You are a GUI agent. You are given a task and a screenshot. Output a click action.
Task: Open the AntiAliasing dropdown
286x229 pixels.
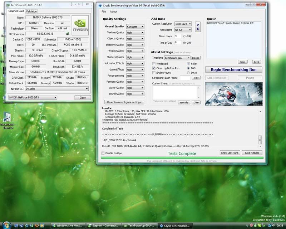[183, 30]
